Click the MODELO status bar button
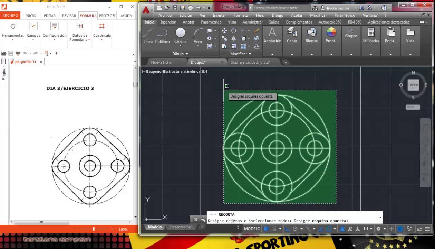The width and height of the screenshot is (435, 249). point(252,229)
